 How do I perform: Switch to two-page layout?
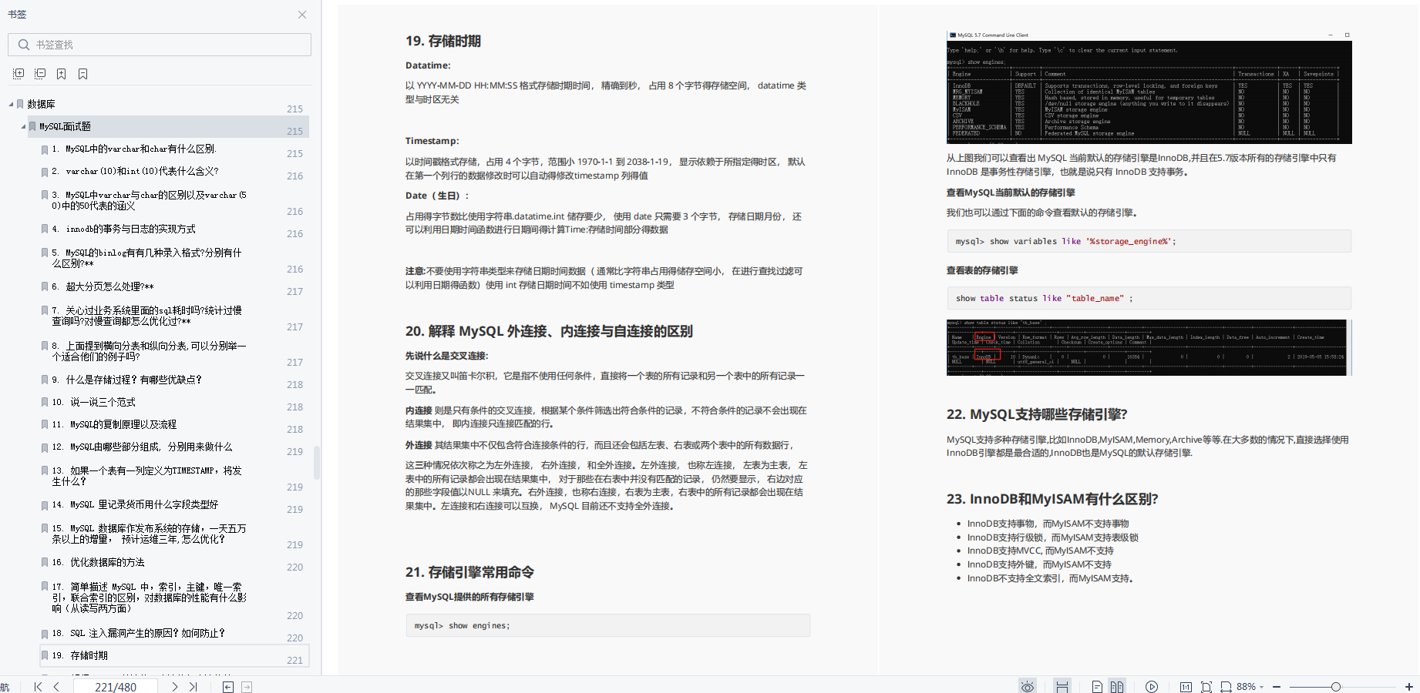click(x=1116, y=687)
